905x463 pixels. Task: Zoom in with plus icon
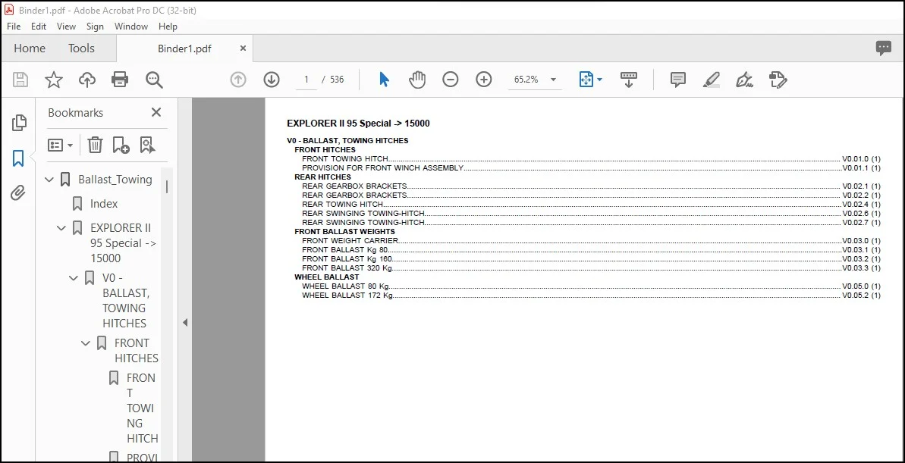[x=484, y=80]
